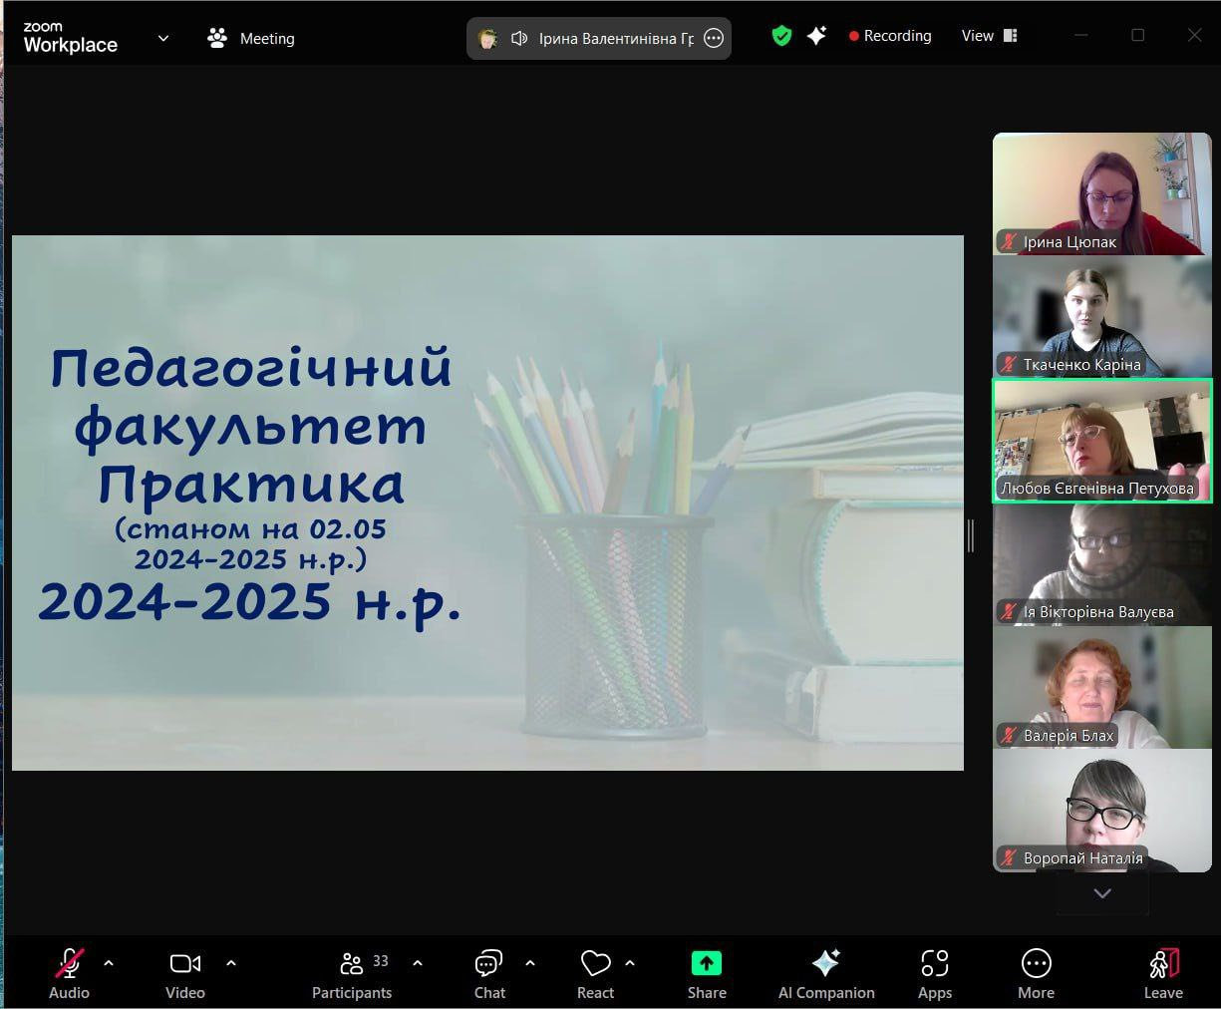Click the panel divider handle beside the slide

pos(971,535)
